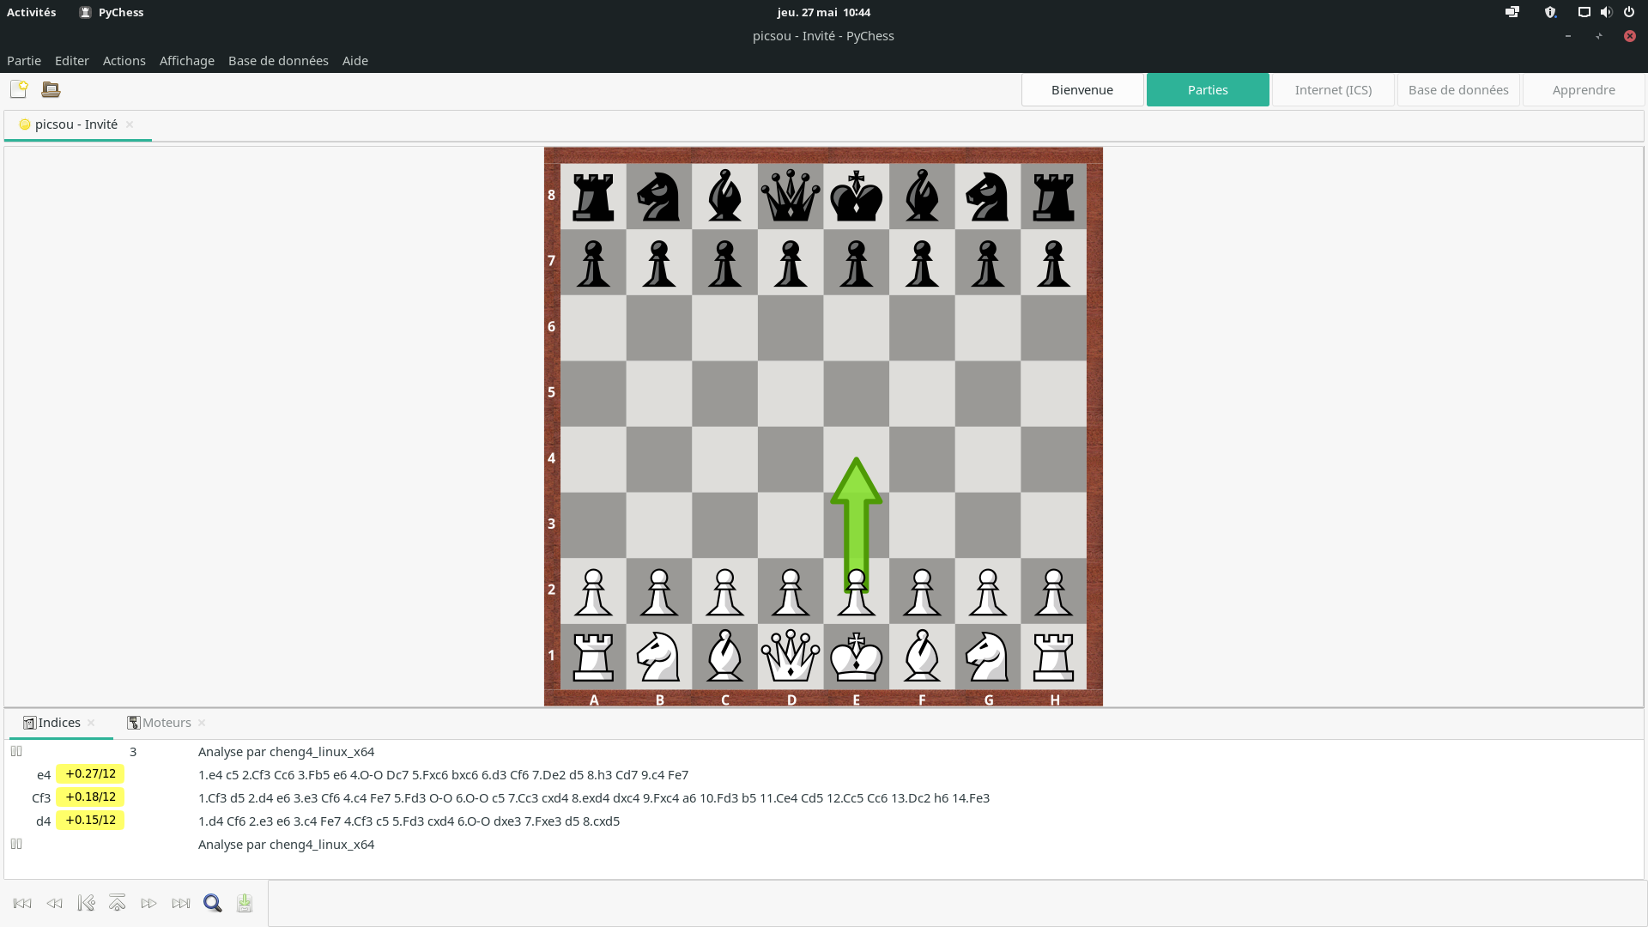Select the Bienvenue view
This screenshot has width=1648, height=927.
1082,89
